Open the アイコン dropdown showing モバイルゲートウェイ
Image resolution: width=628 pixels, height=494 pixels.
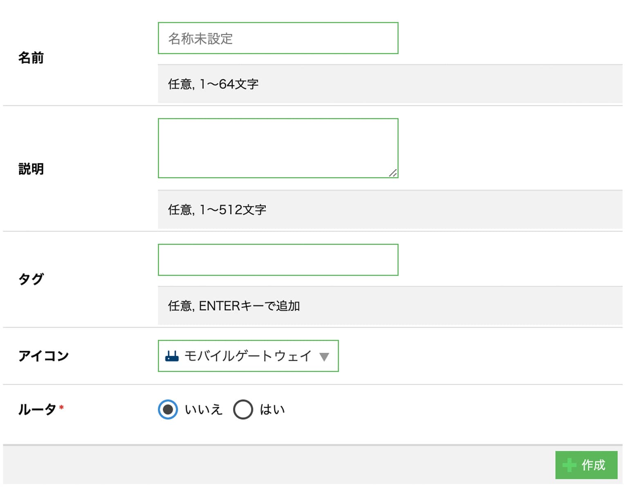pos(248,356)
